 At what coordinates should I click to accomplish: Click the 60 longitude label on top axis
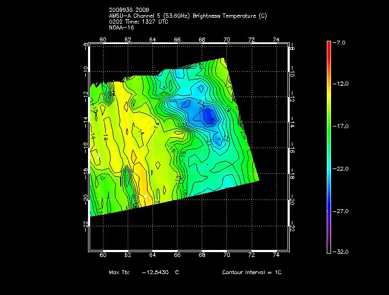pos(103,39)
